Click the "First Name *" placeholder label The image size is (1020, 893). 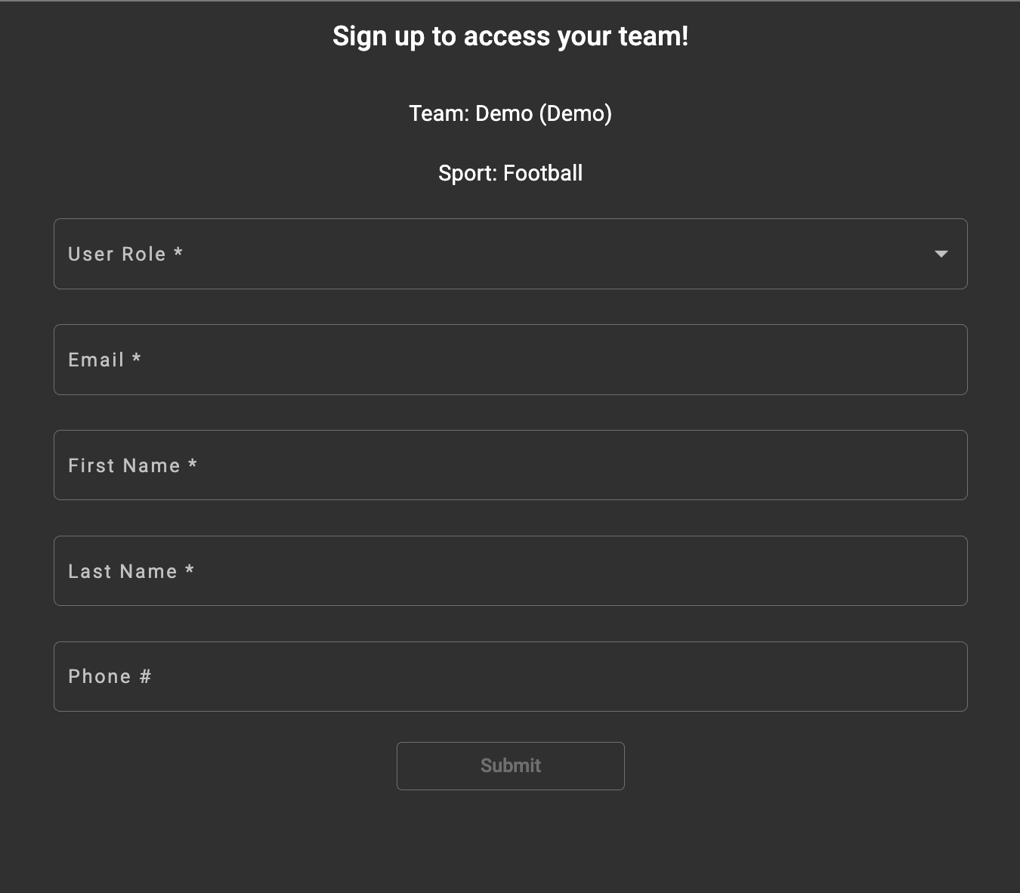[x=133, y=465]
